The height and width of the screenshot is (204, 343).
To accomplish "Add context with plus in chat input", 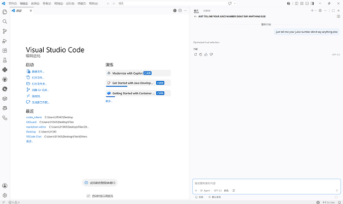I will [196, 191].
